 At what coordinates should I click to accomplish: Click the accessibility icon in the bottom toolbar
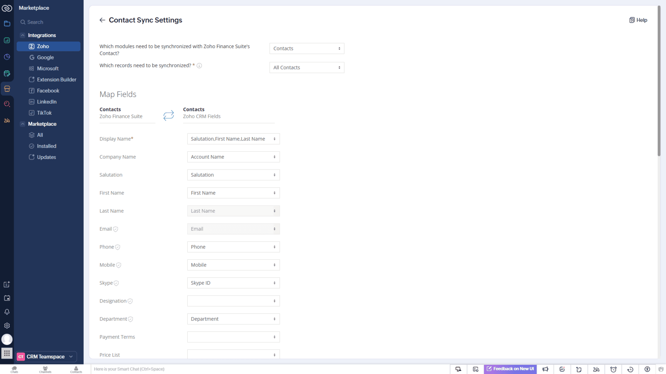point(647,369)
